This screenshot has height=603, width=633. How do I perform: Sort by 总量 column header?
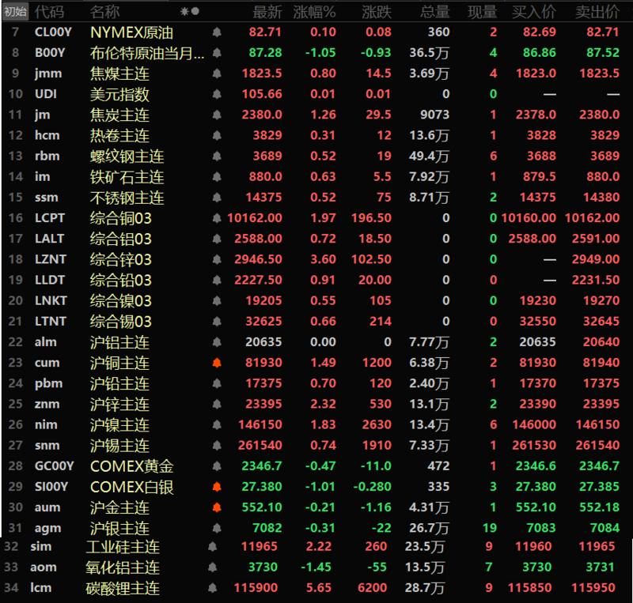tap(434, 12)
